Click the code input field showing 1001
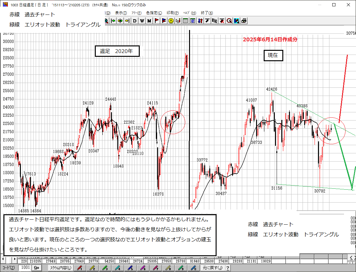This screenshot has height=272, width=356. coord(25,268)
